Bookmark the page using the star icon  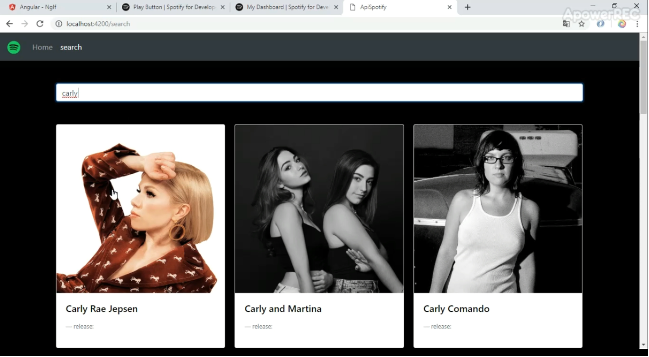[x=582, y=24]
